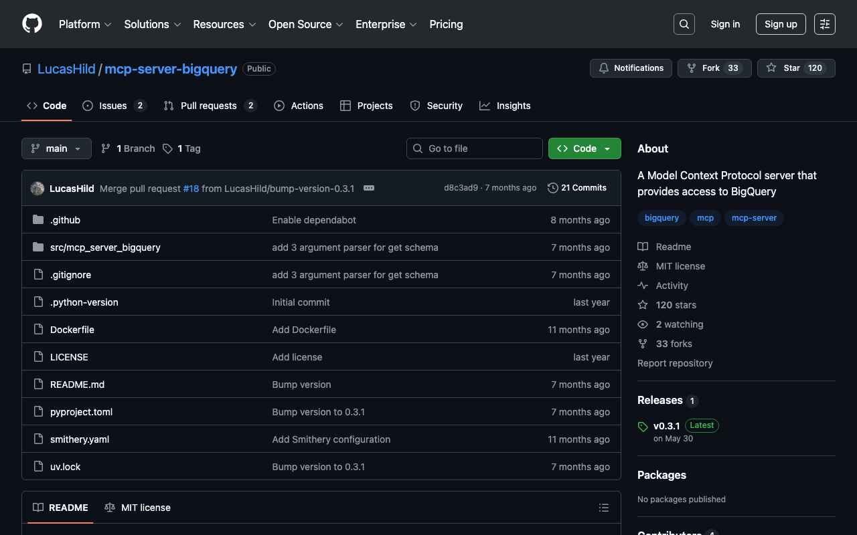
Task: Click the README outline list icon
Action: point(603,508)
